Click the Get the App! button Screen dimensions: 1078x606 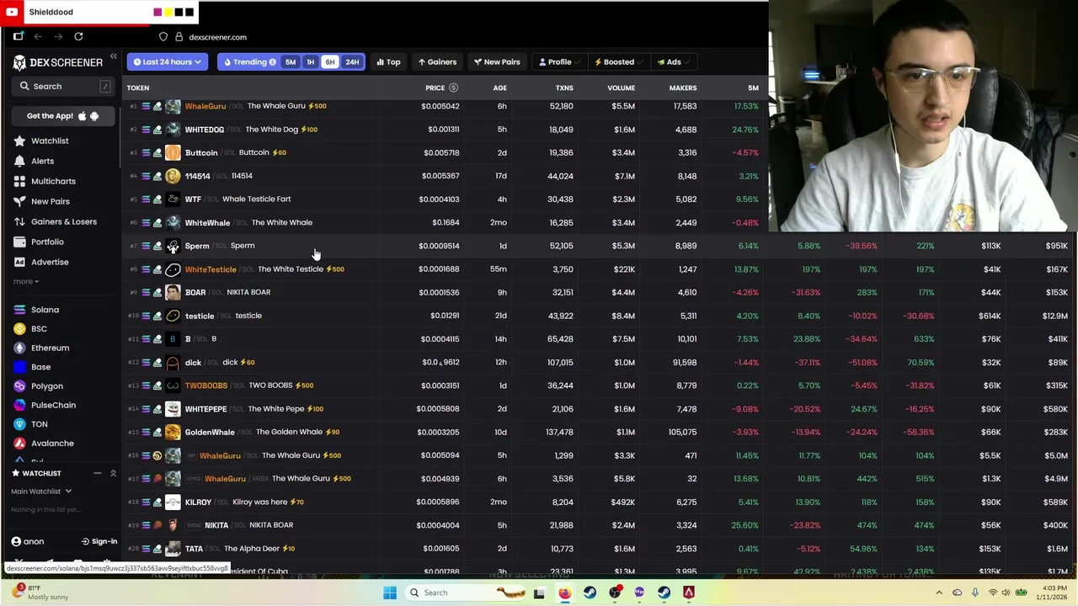coord(62,116)
